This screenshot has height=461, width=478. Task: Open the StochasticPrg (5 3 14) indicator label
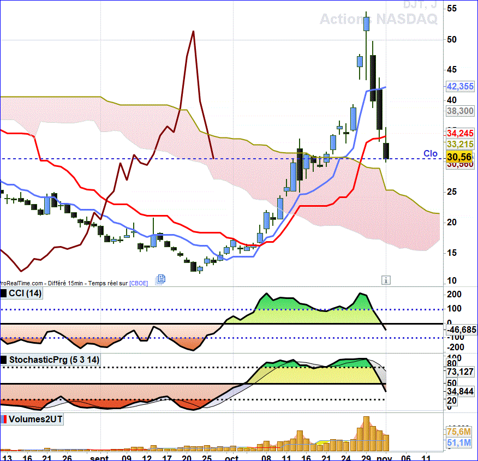[54, 360]
